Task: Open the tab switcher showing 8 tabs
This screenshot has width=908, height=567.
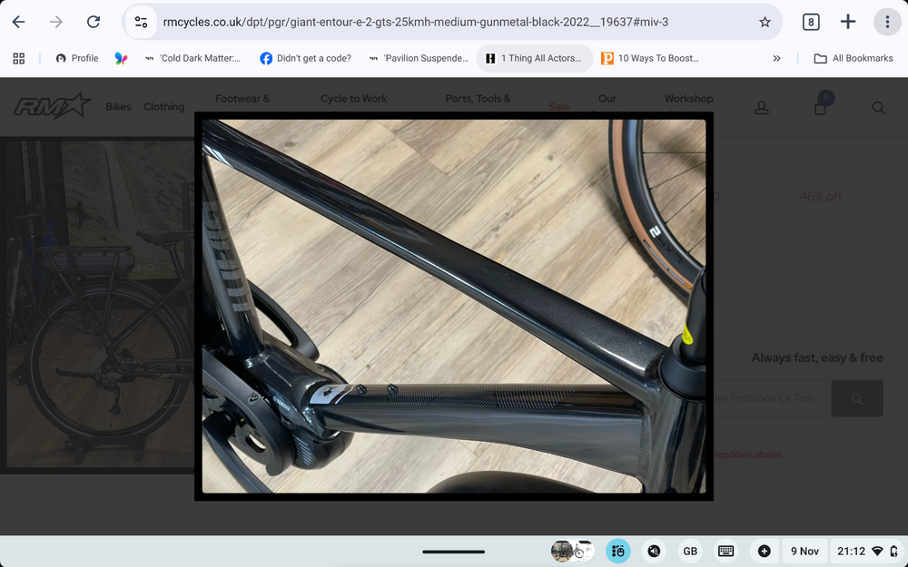Action: [811, 22]
